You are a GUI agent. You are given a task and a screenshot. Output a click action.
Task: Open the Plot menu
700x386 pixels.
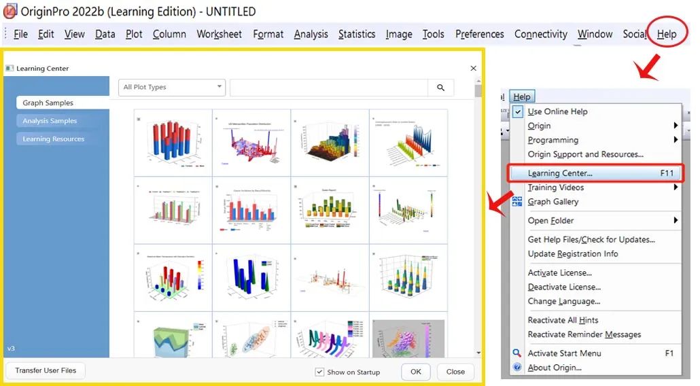click(x=134, y=35)
